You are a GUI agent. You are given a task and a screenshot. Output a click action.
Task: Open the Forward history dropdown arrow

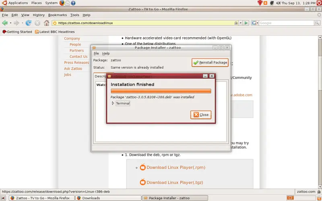coord(22,23)
